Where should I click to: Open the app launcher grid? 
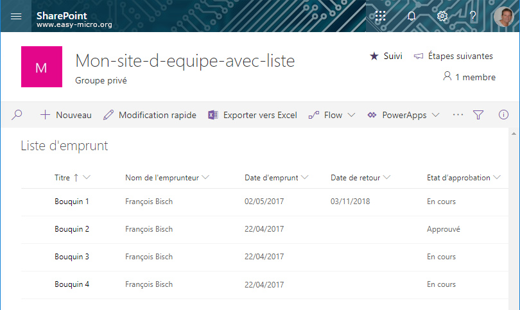point(380,16)
